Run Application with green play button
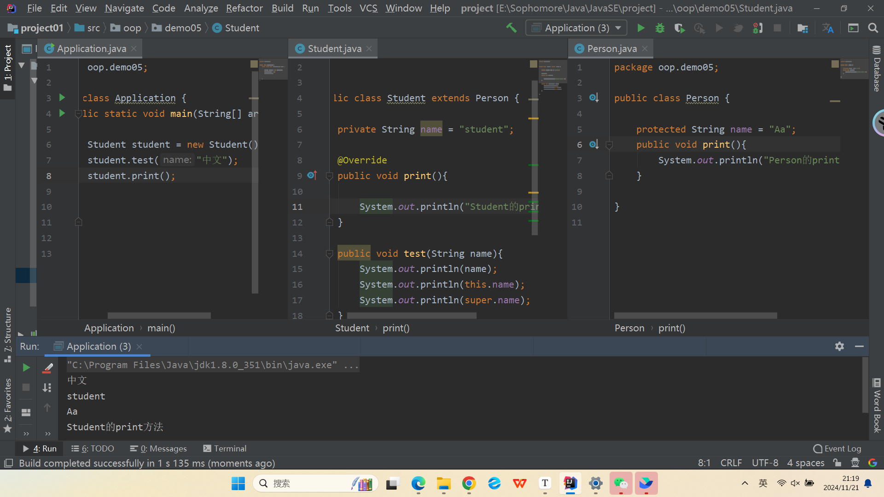Screen dimensions: 884x497 click(640, 28)
